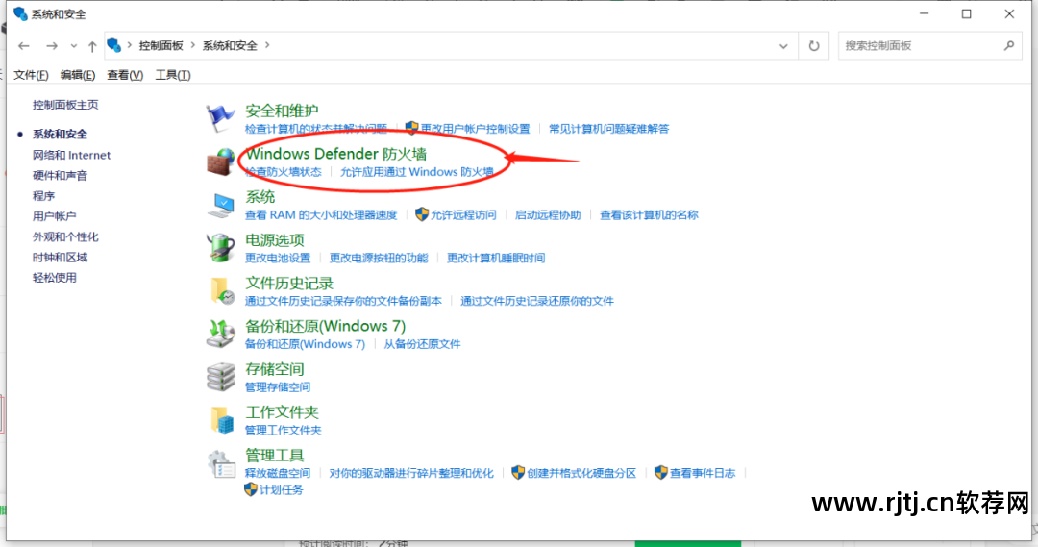This screenshot has width=1038, height=547.
Task: Click 检查防火墙状态 link
Action: point(284,171)
